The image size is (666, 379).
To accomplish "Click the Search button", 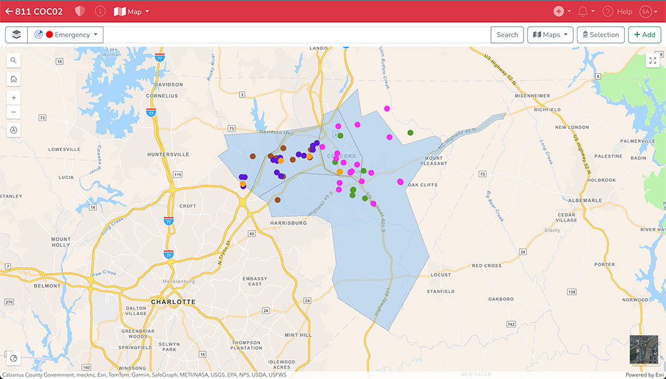I will click(507, 35).
